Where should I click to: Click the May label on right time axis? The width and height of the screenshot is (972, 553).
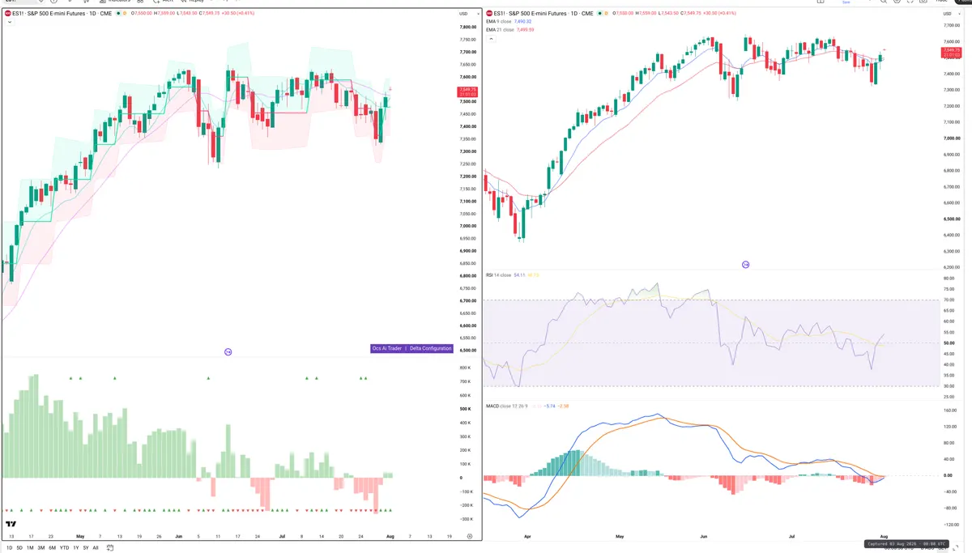coord(621,536)
